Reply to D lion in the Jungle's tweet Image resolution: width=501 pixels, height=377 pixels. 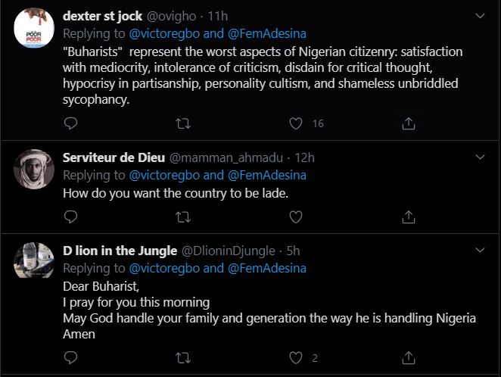pyautogui.click(x=70, y=357)
